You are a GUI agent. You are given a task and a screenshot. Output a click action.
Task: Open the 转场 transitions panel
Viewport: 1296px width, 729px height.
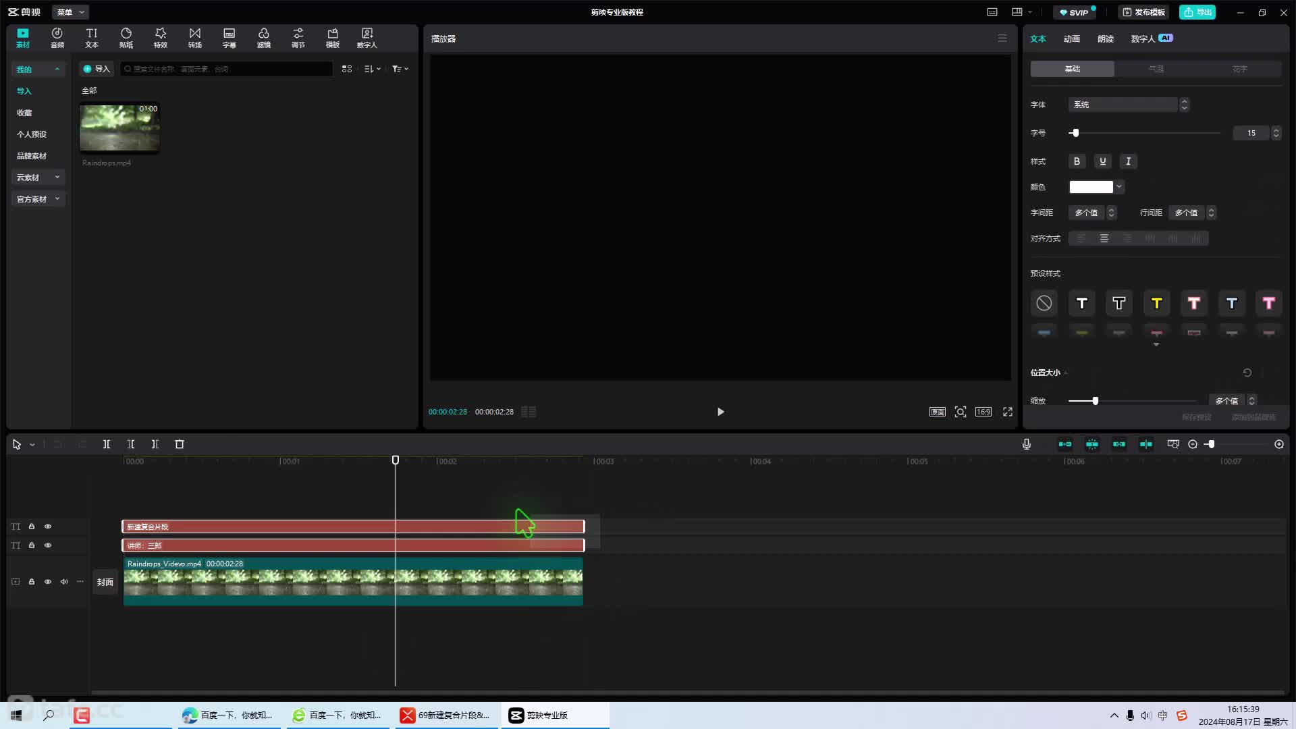195,38
